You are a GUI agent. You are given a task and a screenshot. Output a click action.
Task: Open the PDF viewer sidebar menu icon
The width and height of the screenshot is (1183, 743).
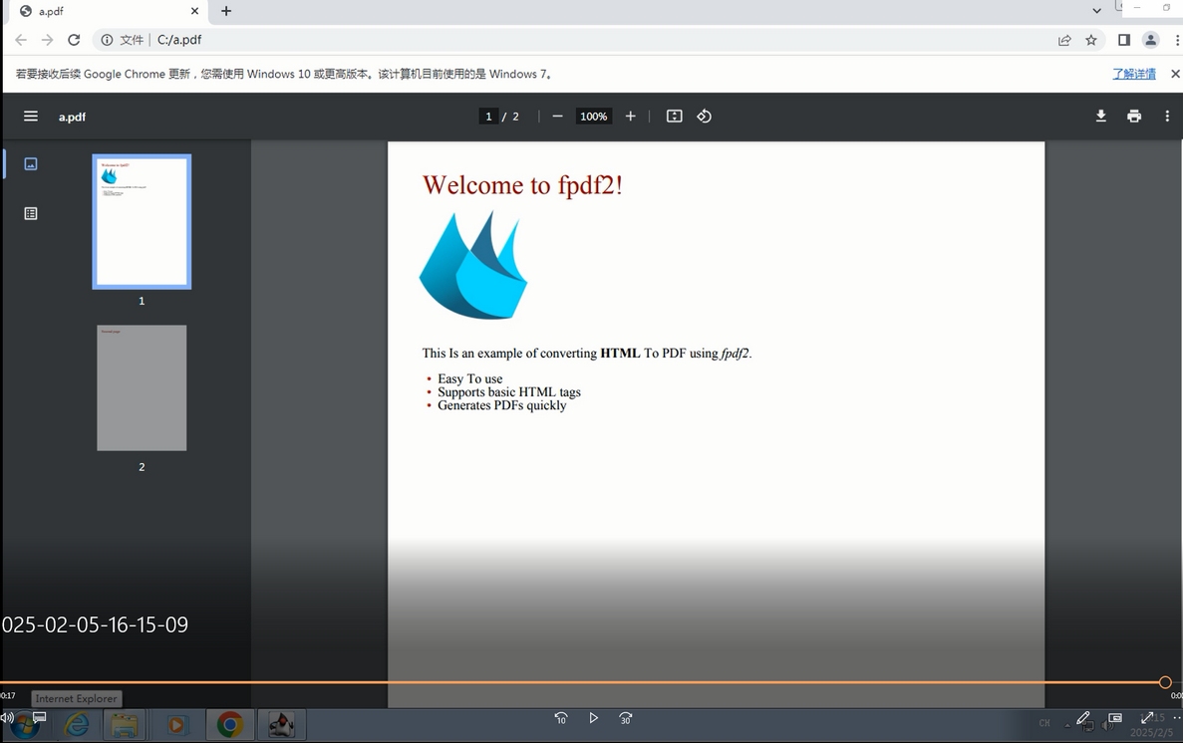point(30,117)
